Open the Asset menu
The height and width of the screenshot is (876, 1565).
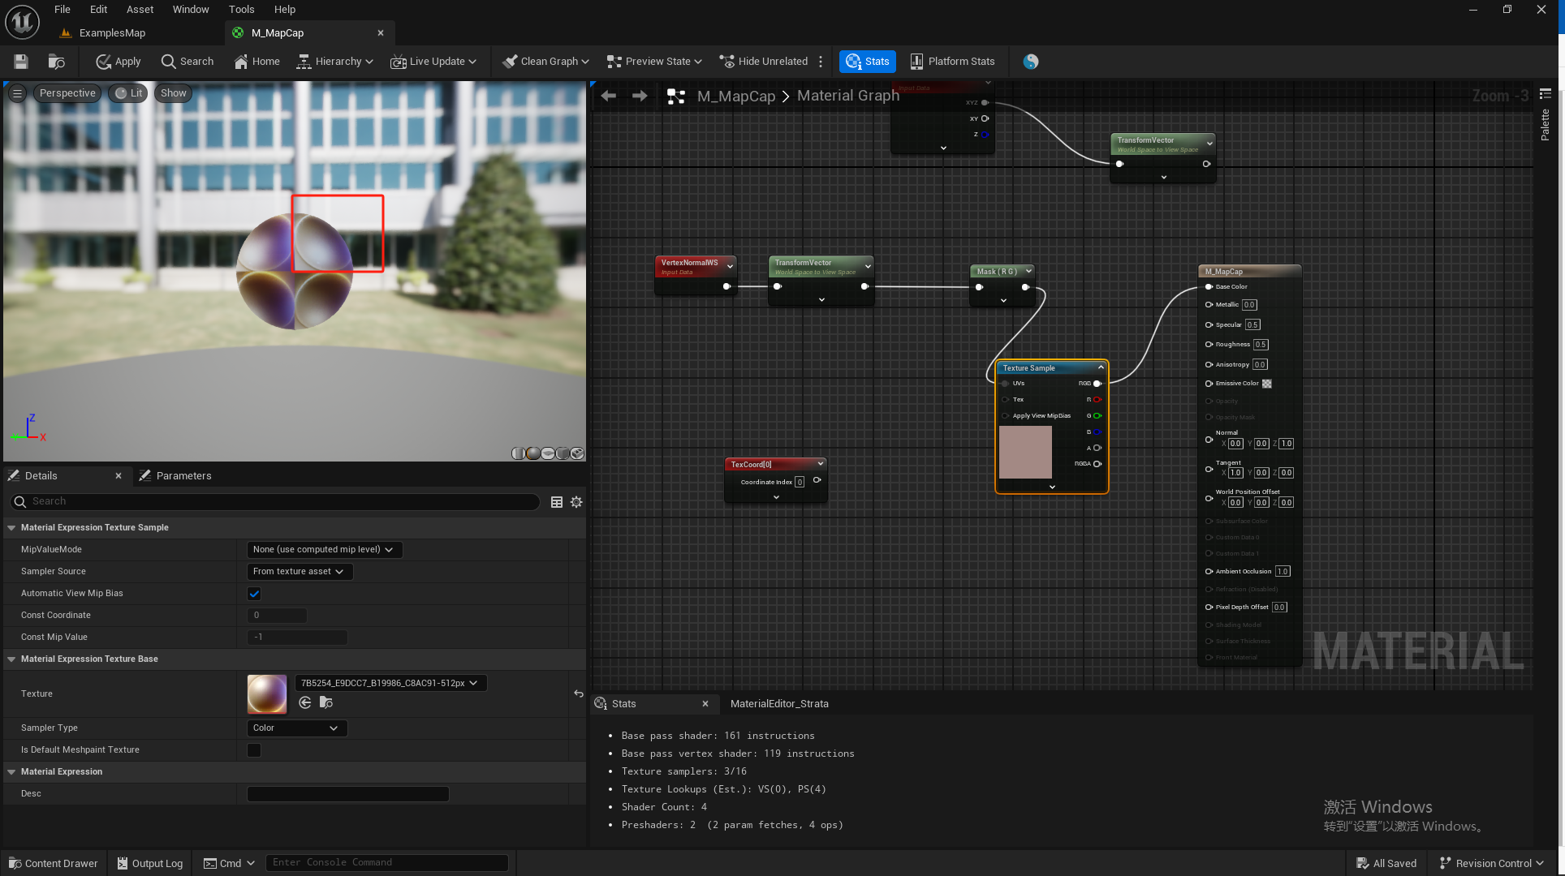click(140, 10)
